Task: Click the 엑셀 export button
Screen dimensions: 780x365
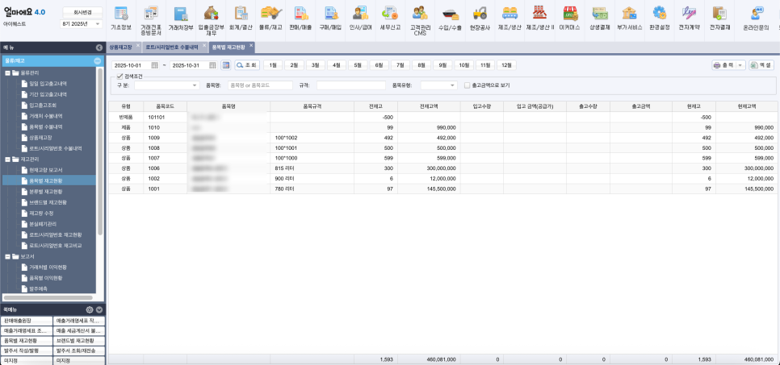Action: 761,65
